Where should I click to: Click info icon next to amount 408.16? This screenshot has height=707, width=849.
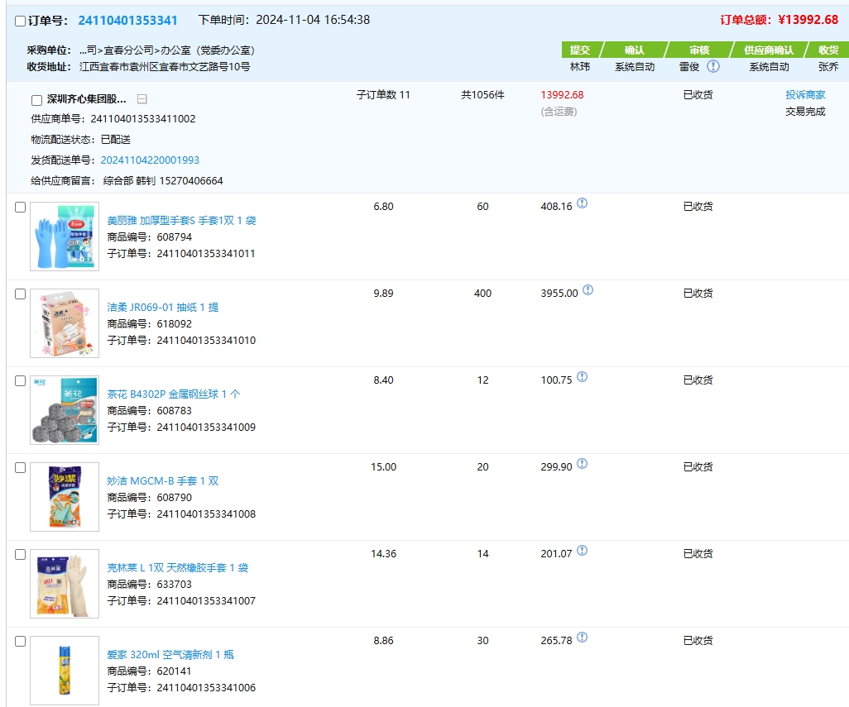coord(582,203)
